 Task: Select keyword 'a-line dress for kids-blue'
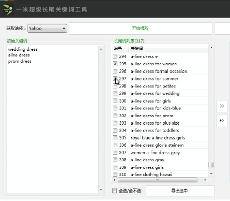[156, 108]
